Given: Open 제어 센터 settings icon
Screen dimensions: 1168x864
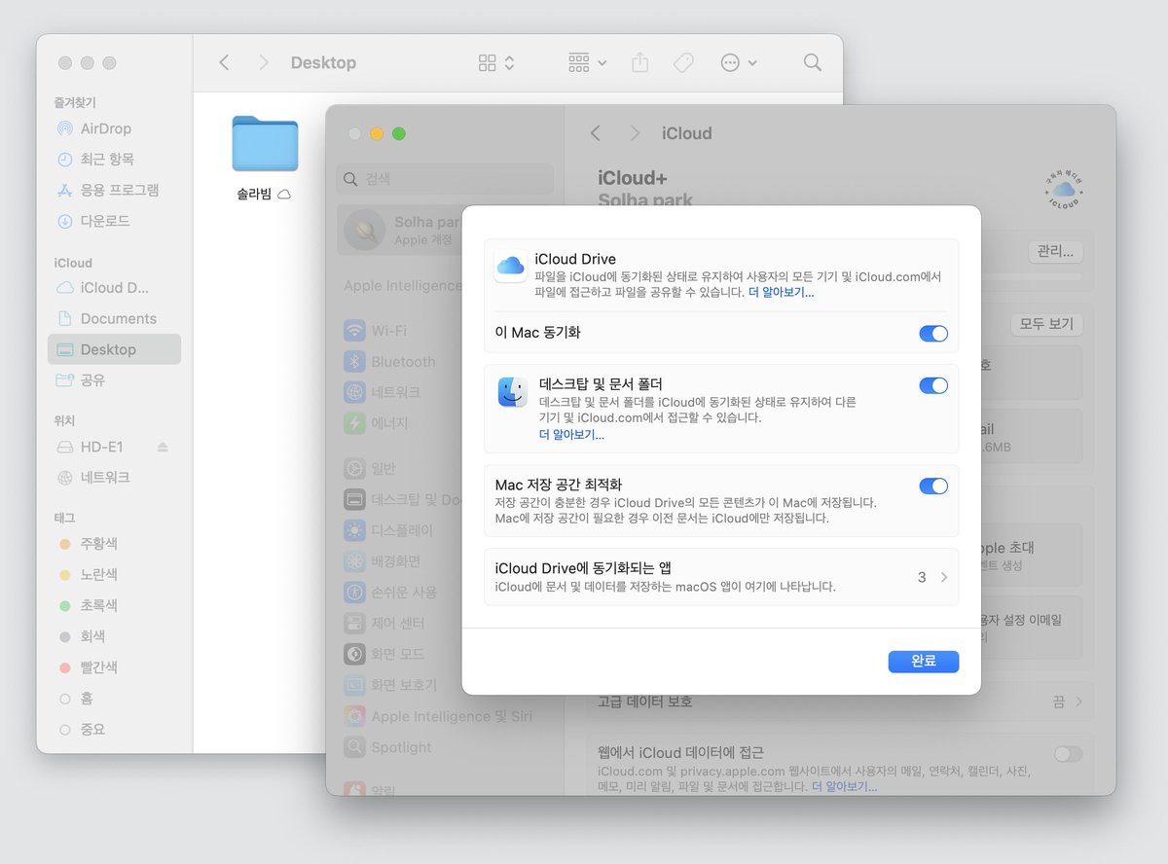Looking at the screenshot, I should click(x=354, y=623).
